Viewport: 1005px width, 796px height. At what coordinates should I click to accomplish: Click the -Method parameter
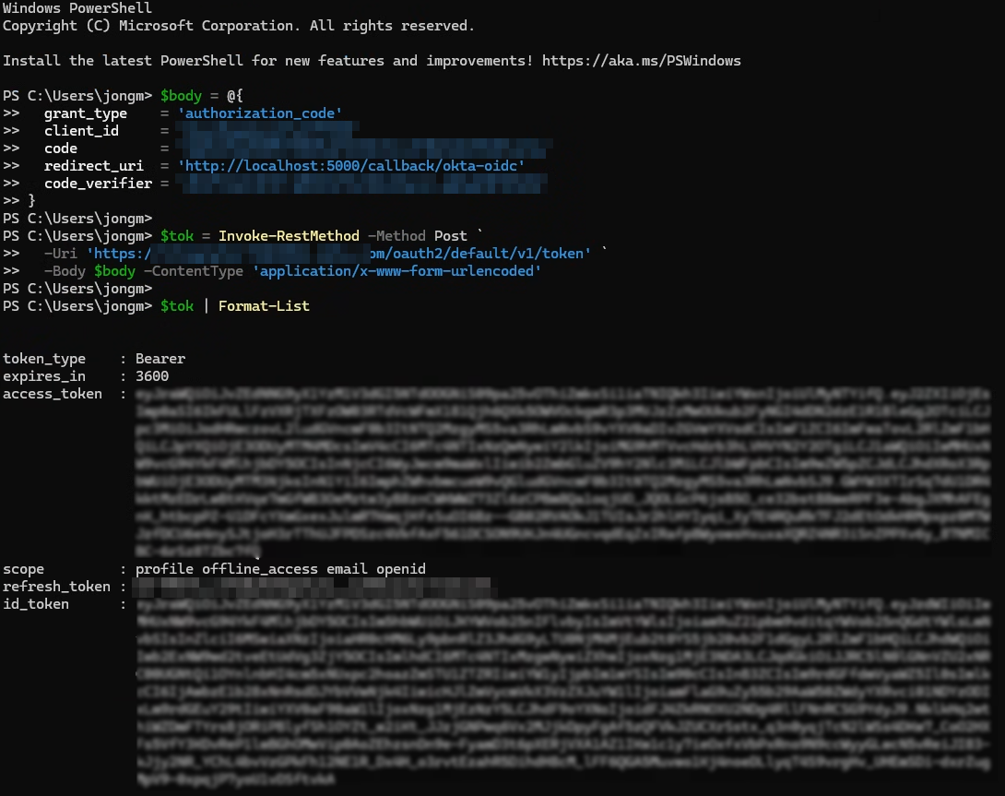point(396,236)
